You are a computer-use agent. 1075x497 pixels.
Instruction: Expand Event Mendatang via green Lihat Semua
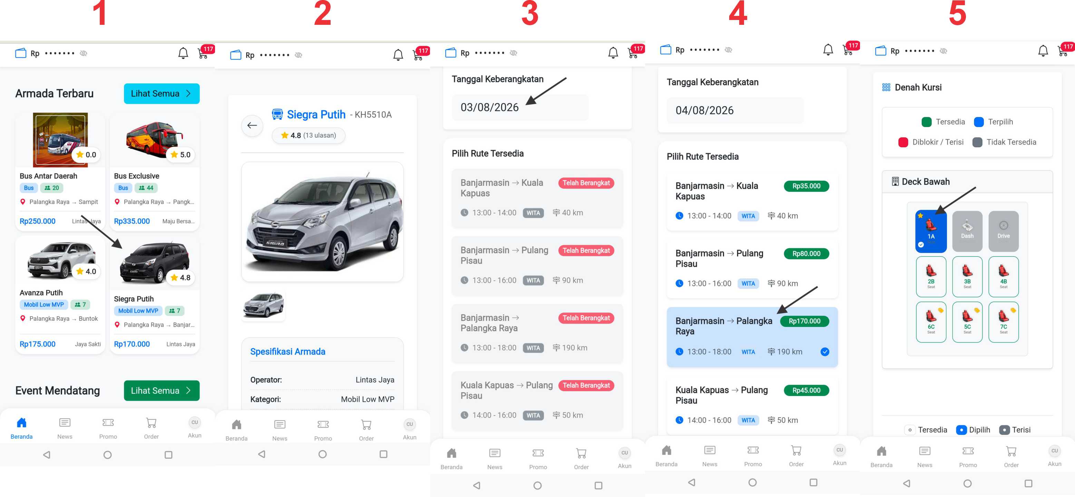(162, 391)
